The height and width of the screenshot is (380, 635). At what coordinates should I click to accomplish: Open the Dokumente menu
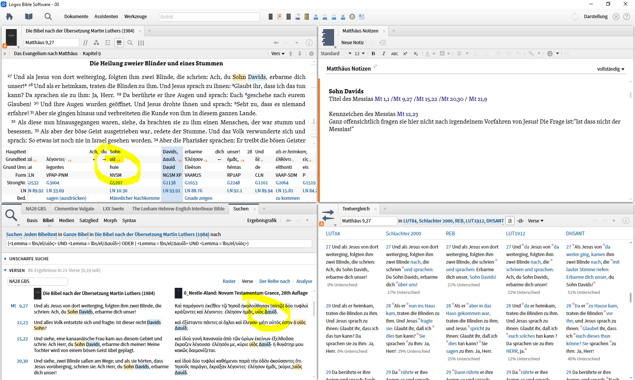coord(76,17)
